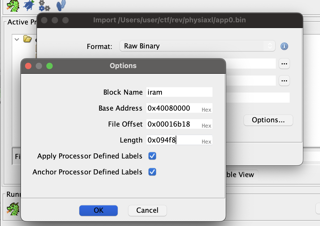The width and height of the screenshot is (320, 226).
Task: Focus the Base Address hex field
Action: (173, 108)
